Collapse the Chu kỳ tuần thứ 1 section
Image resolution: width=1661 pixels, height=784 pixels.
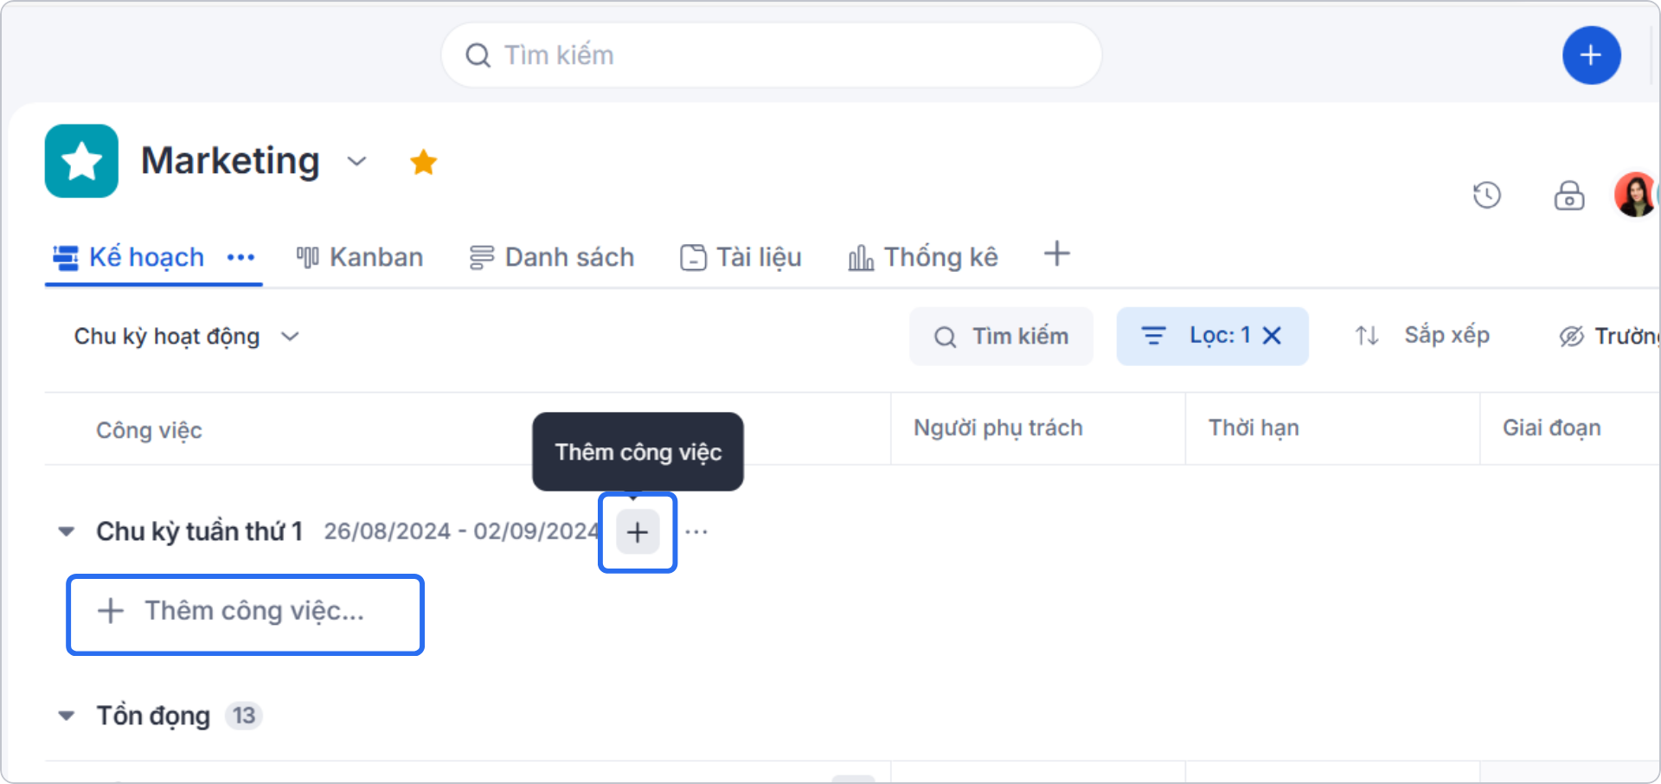[67, 531]
